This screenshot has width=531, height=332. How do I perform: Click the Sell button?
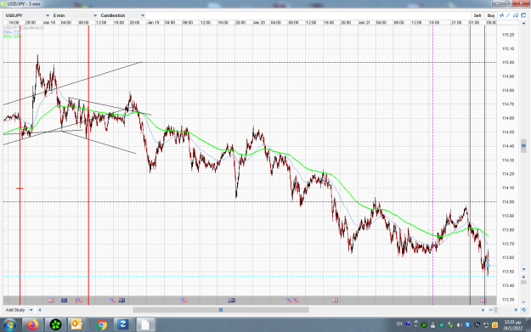click(477, 15)
